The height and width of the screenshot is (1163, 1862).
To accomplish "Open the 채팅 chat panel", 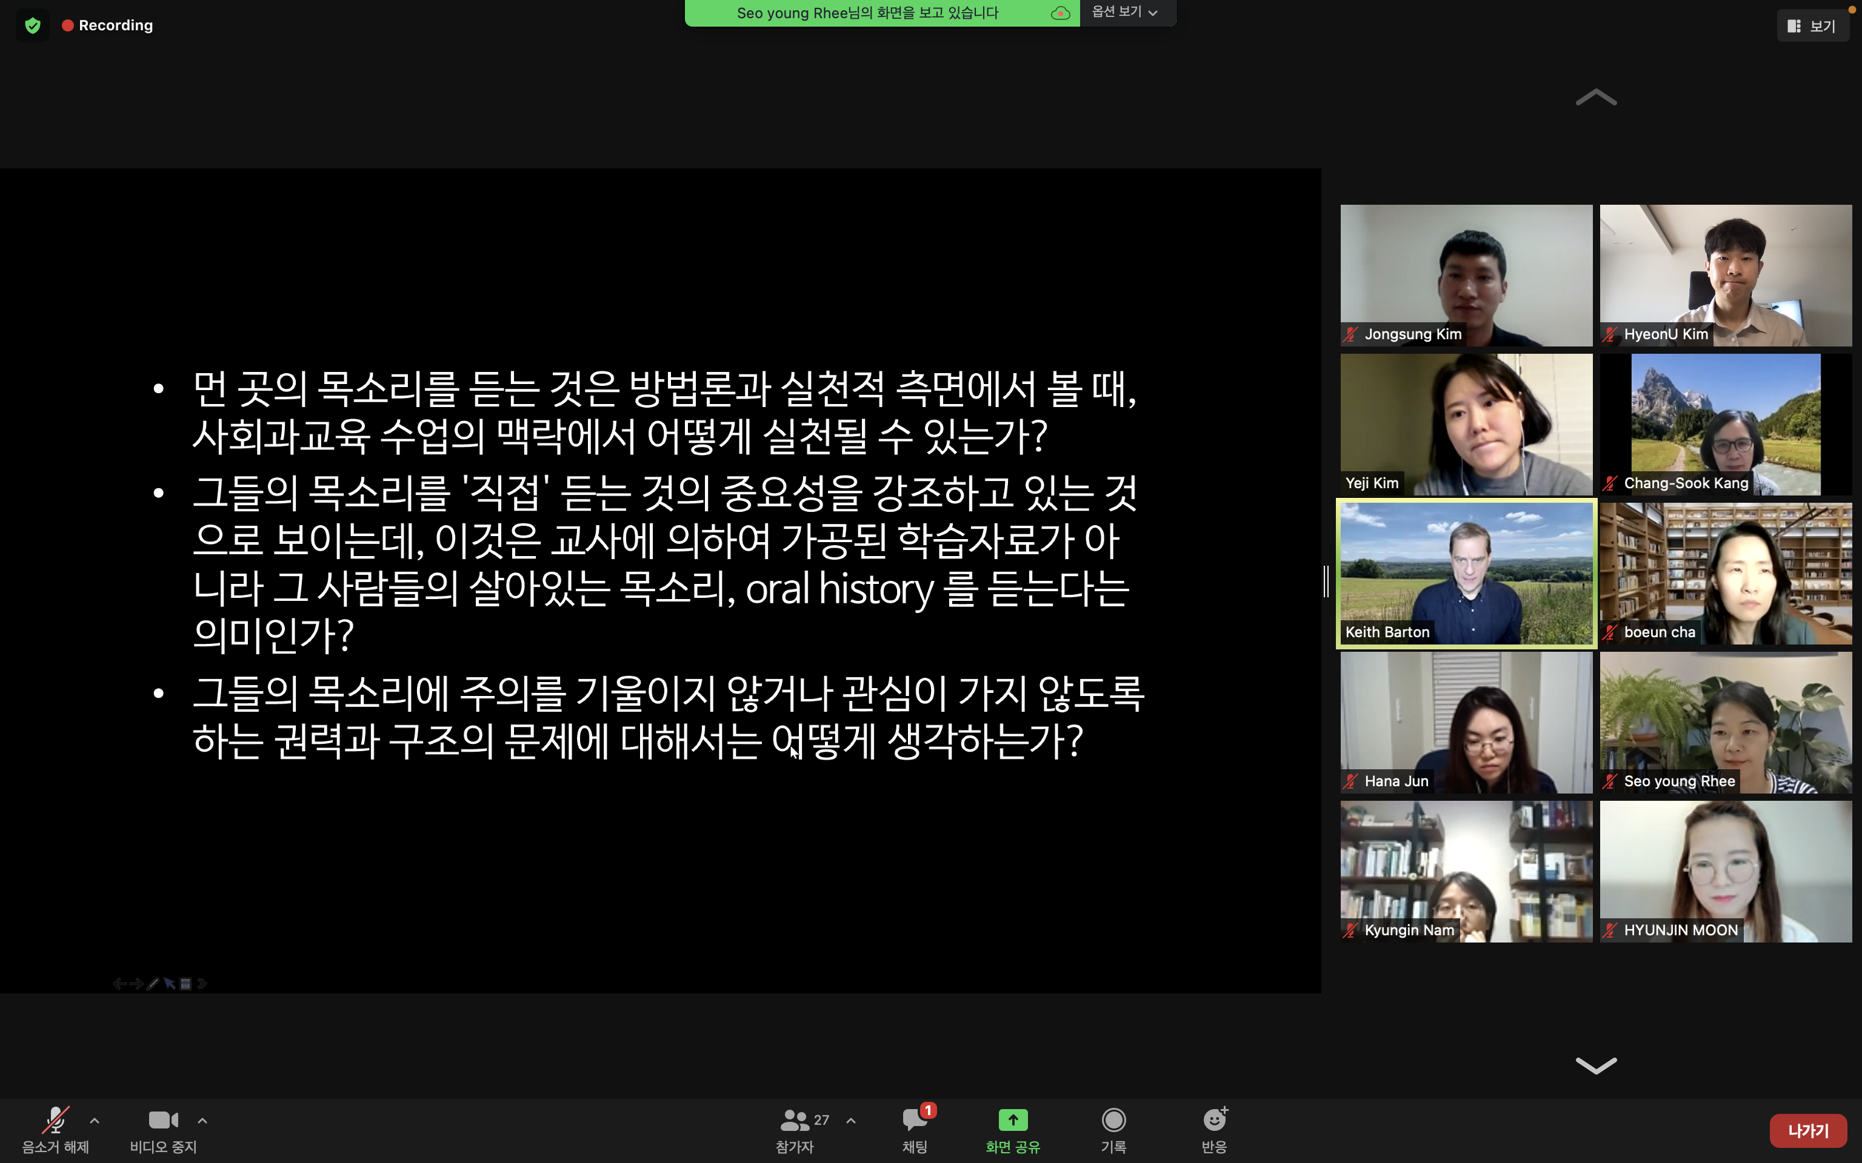I will coord(915,1130).
